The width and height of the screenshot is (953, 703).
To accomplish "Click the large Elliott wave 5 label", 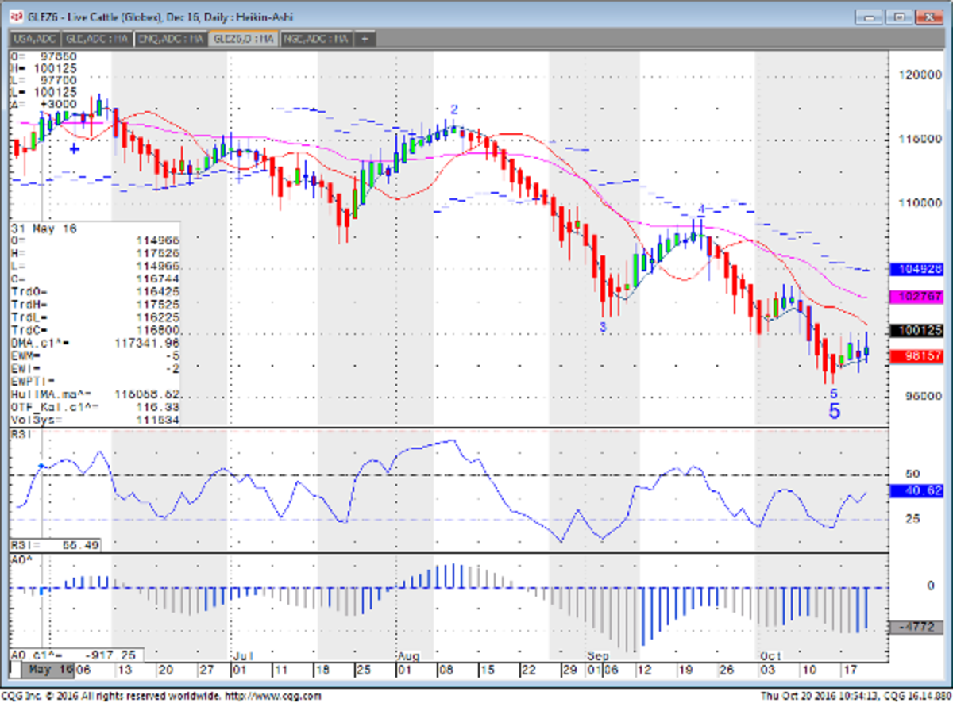I will point(834,411).
